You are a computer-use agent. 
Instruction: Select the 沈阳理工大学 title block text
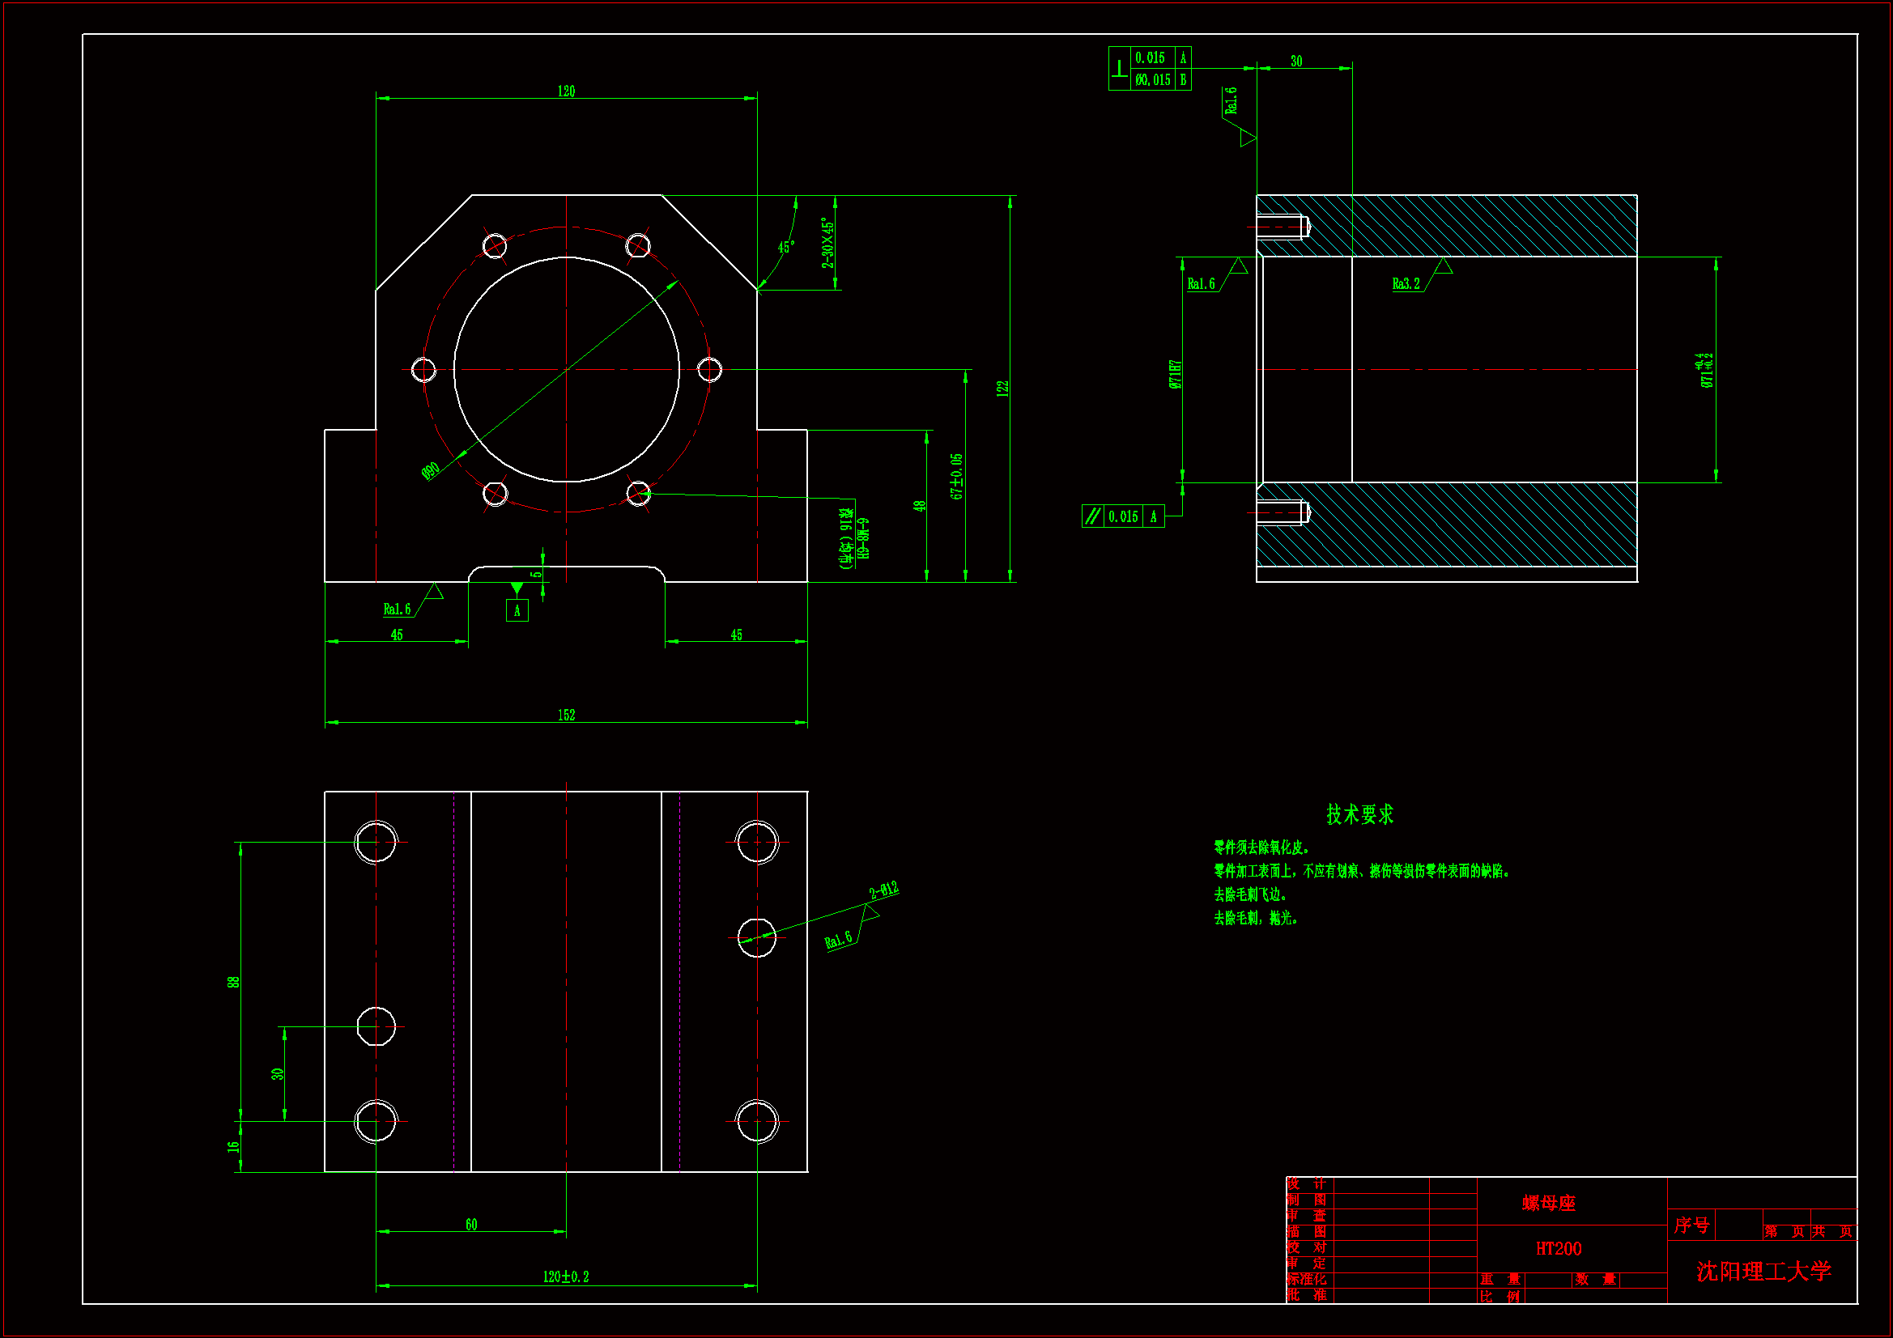coord(1763,1272)
